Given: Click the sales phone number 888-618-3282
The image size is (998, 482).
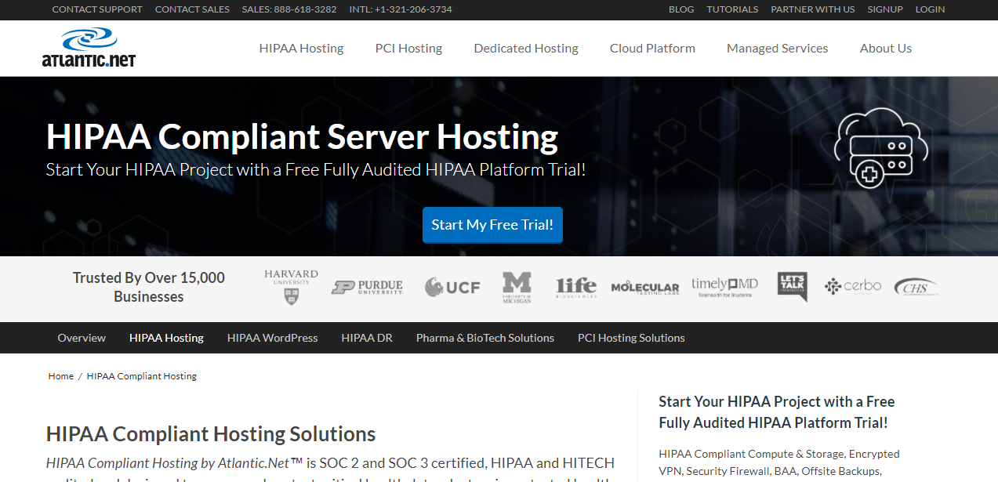Looking at the screenshot, I should 289,9.
